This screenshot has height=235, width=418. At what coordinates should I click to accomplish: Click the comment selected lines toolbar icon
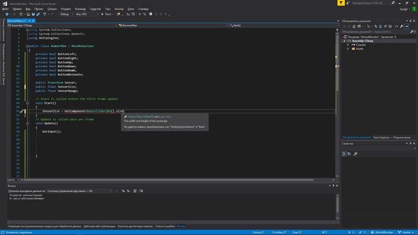pos(140,14)
